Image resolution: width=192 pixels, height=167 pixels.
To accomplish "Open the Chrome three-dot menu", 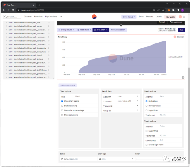I will coord(187,10).
